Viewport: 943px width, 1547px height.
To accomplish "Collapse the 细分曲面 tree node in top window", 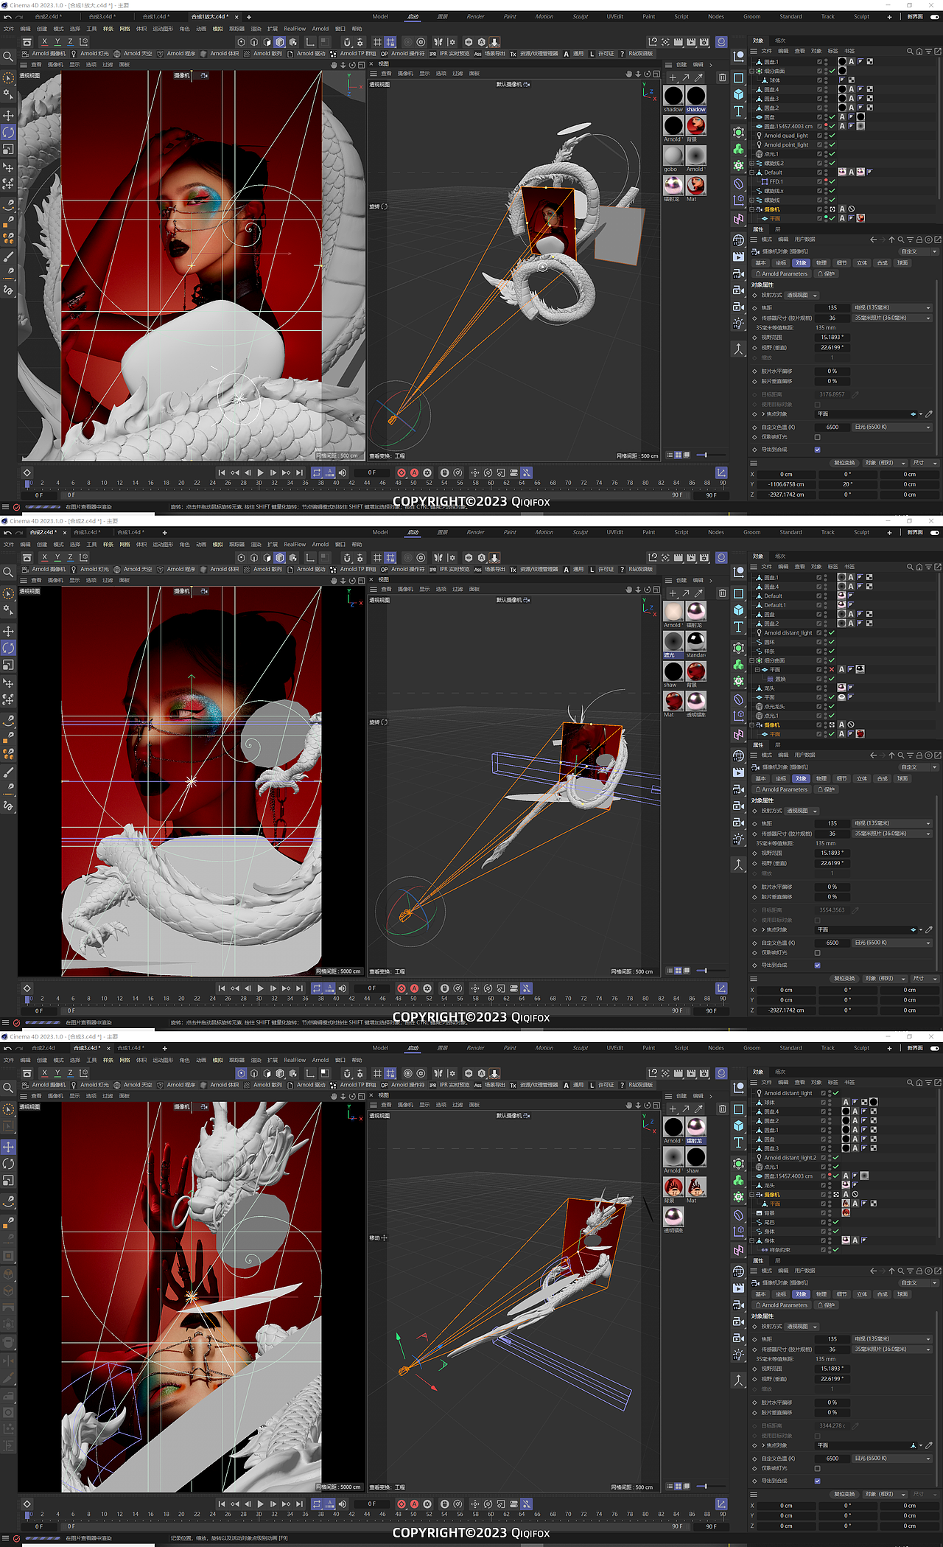I will click(752, 71).
